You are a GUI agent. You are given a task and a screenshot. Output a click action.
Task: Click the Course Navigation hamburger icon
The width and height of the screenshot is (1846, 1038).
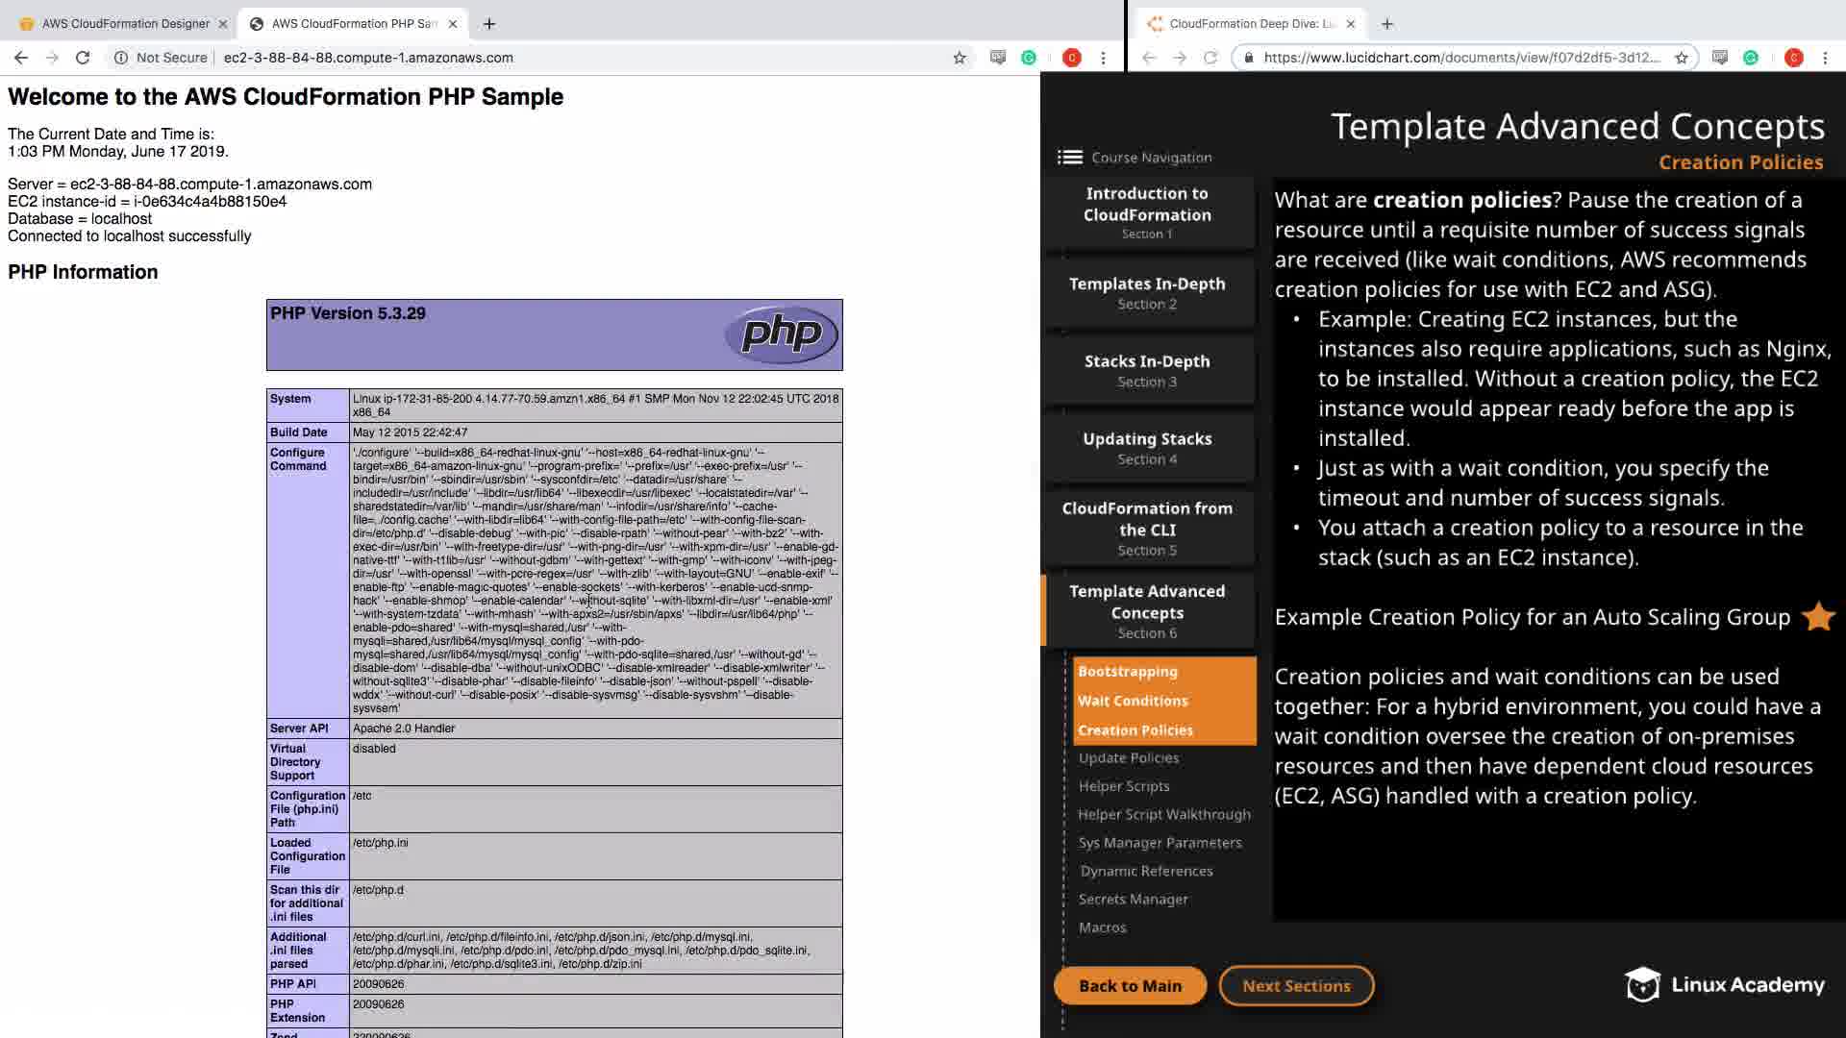pyautogui.click(x=1069, y=158)
